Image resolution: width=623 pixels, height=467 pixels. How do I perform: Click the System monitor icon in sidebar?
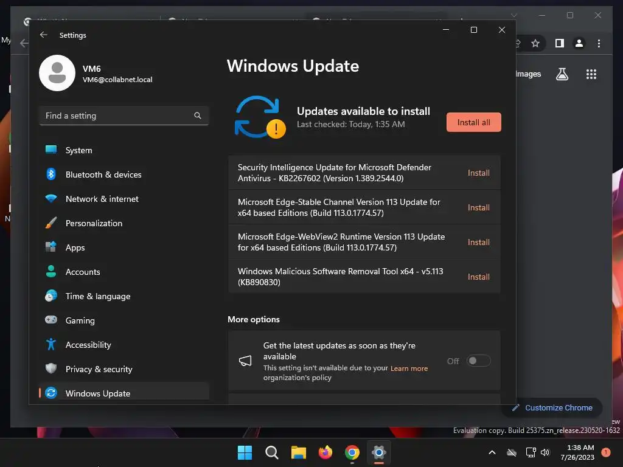tap(51, 150)
